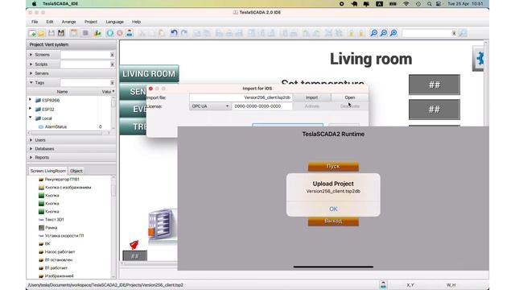The width and height of the screenshot is (515, 290).
Task: Open the Help menu
Action: [x=136, y=22]
